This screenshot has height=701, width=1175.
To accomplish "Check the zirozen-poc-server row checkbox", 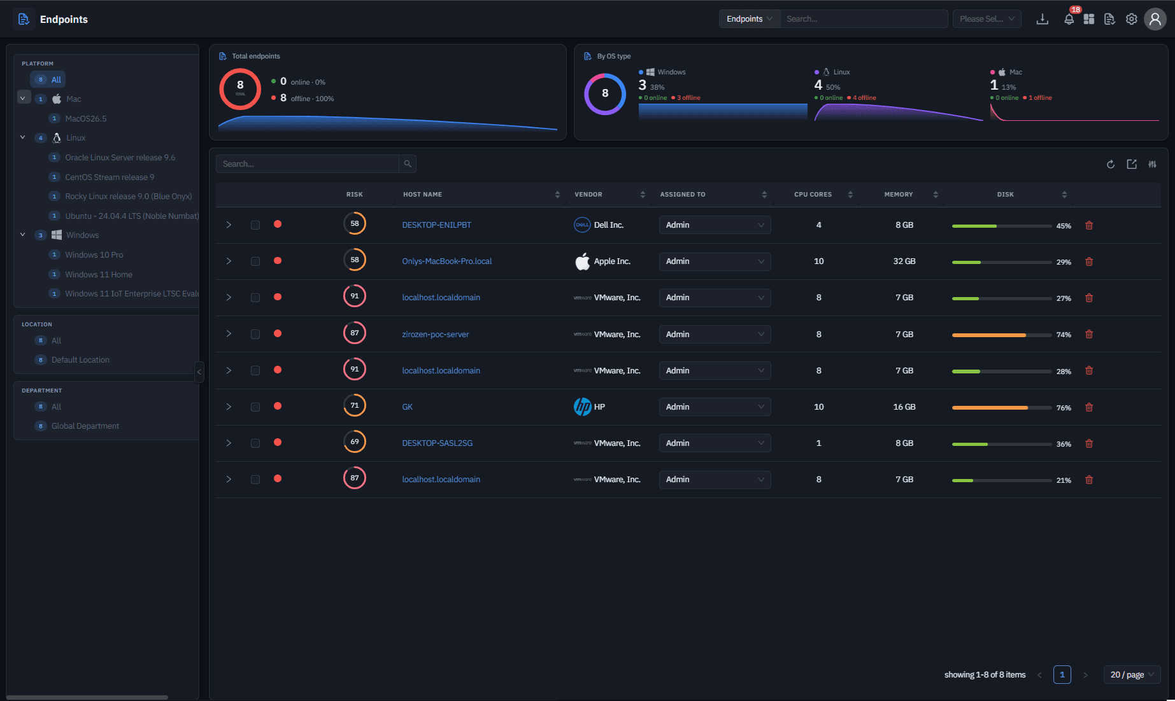I will click(255, 334).
